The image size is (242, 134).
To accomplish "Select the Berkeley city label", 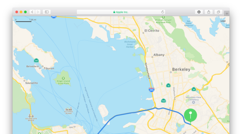I will pos(181,69).
